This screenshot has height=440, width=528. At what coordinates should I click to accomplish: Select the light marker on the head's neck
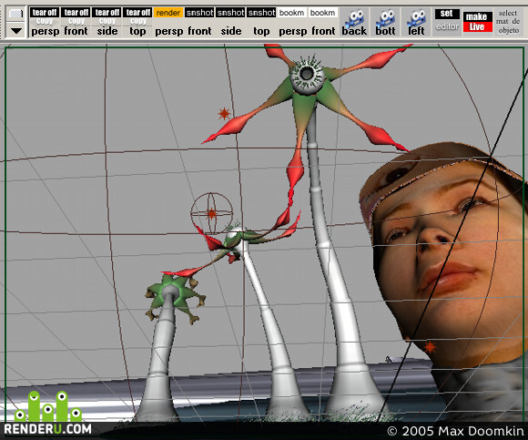[430, 347]
